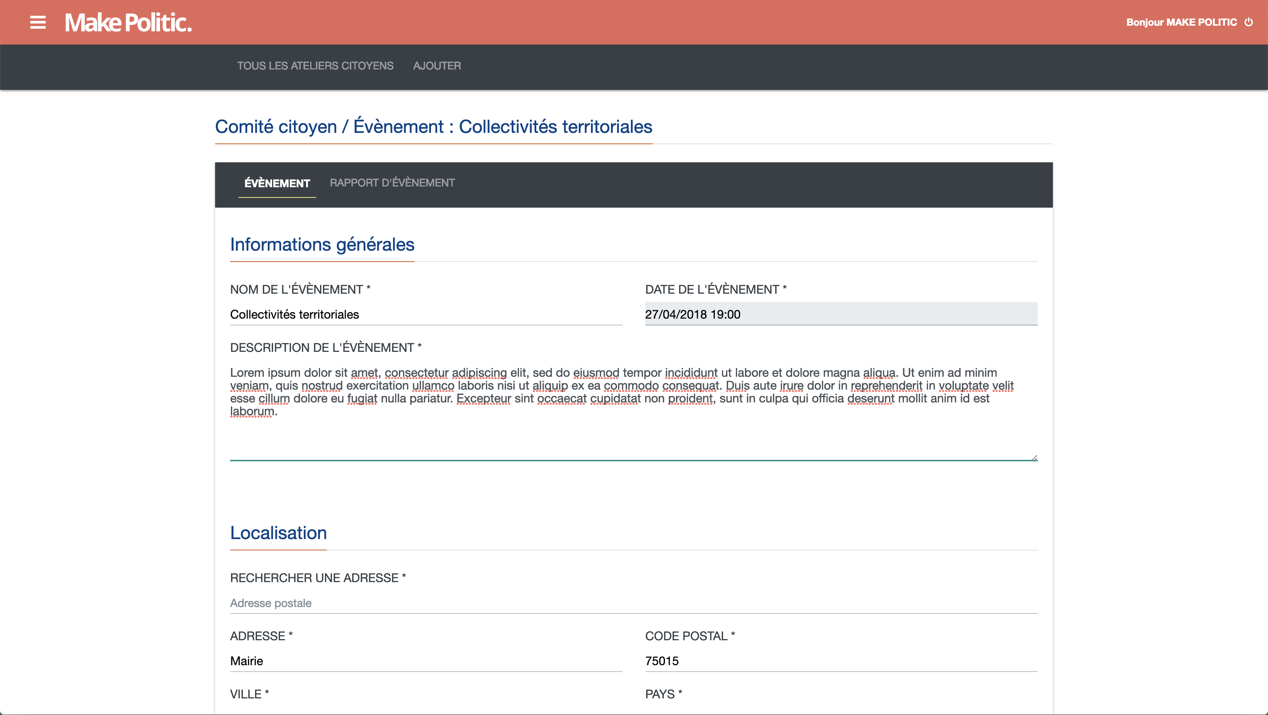Open the Date de l'évènement field
The height and width of the screenshot is (715, 1268).
pyautogui.click(x=841, y=314)
